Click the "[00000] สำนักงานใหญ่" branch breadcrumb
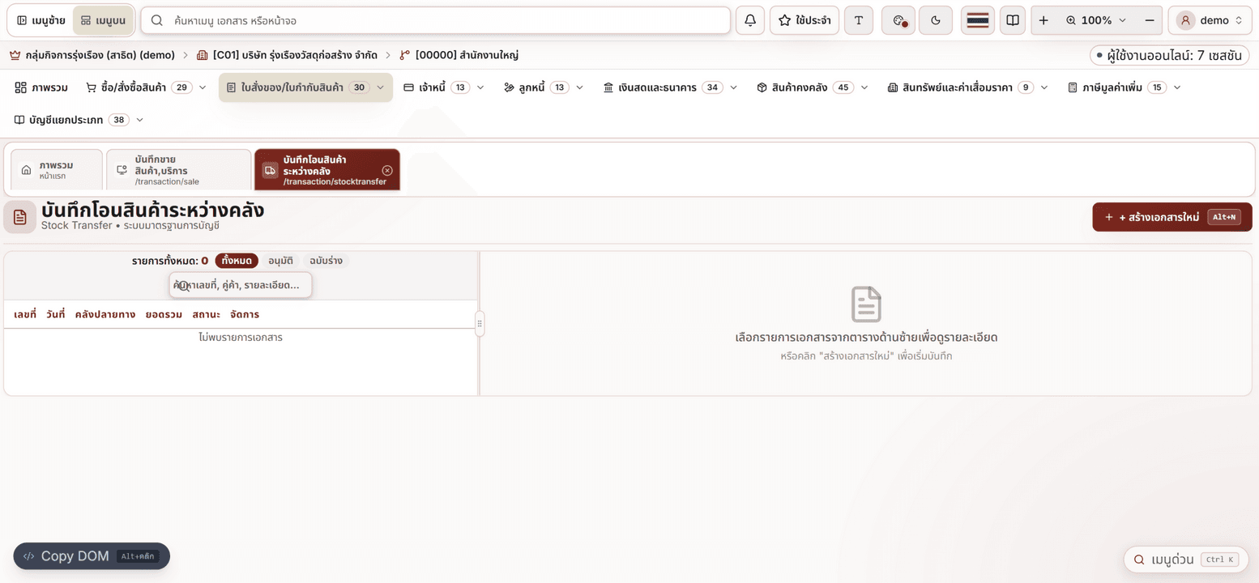 click(459, 55)
